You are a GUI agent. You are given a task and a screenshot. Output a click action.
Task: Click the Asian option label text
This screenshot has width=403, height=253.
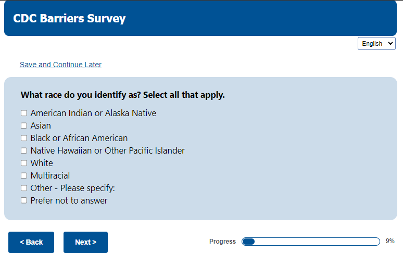41,125
